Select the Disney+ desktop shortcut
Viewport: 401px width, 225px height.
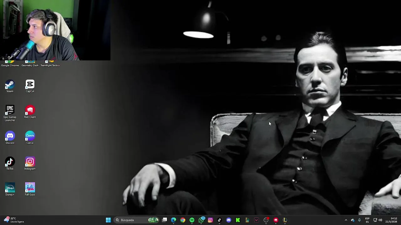10,190
